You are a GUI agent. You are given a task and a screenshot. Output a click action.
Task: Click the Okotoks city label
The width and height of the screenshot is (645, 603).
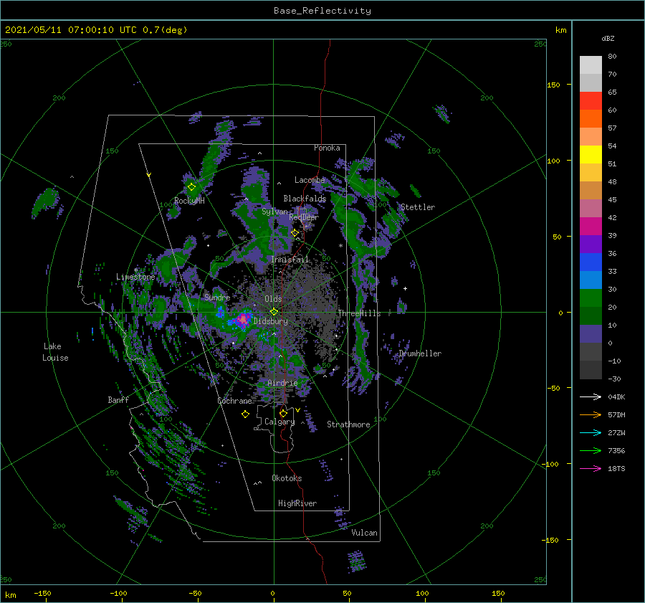287,478
